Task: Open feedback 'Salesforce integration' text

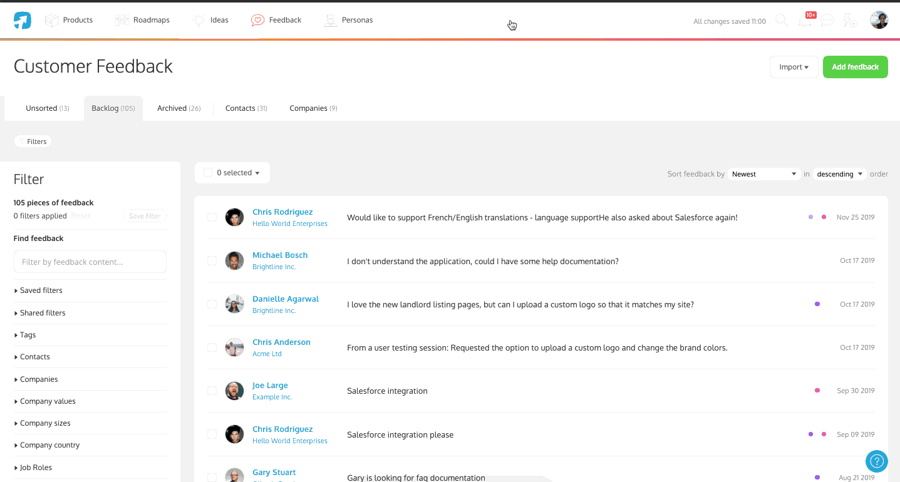Action: (x=387, y=391)
